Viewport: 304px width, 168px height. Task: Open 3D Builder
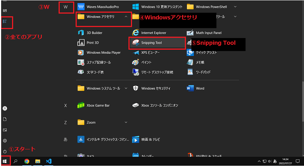coord(90,33)
